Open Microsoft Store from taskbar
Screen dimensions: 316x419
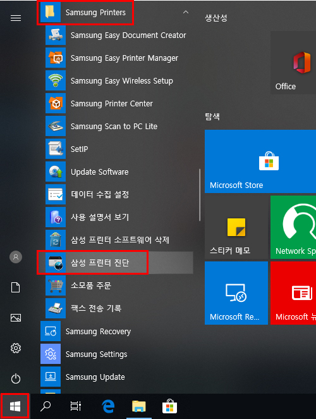coord(170,406)
